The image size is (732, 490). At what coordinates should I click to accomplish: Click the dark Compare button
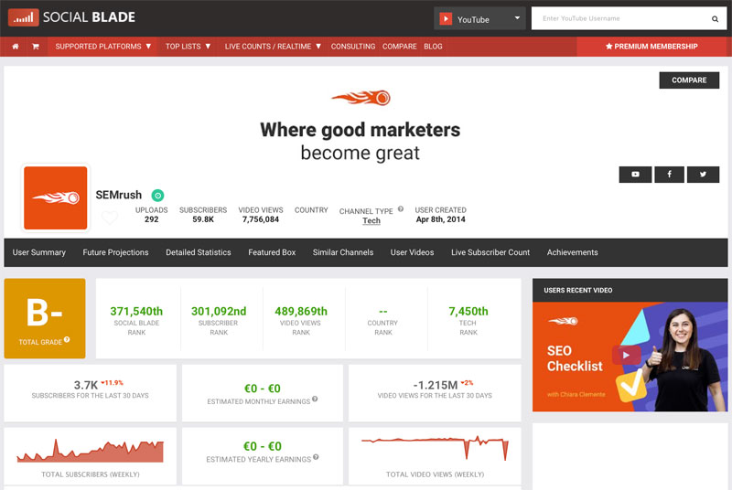click(x=689, y=80)
